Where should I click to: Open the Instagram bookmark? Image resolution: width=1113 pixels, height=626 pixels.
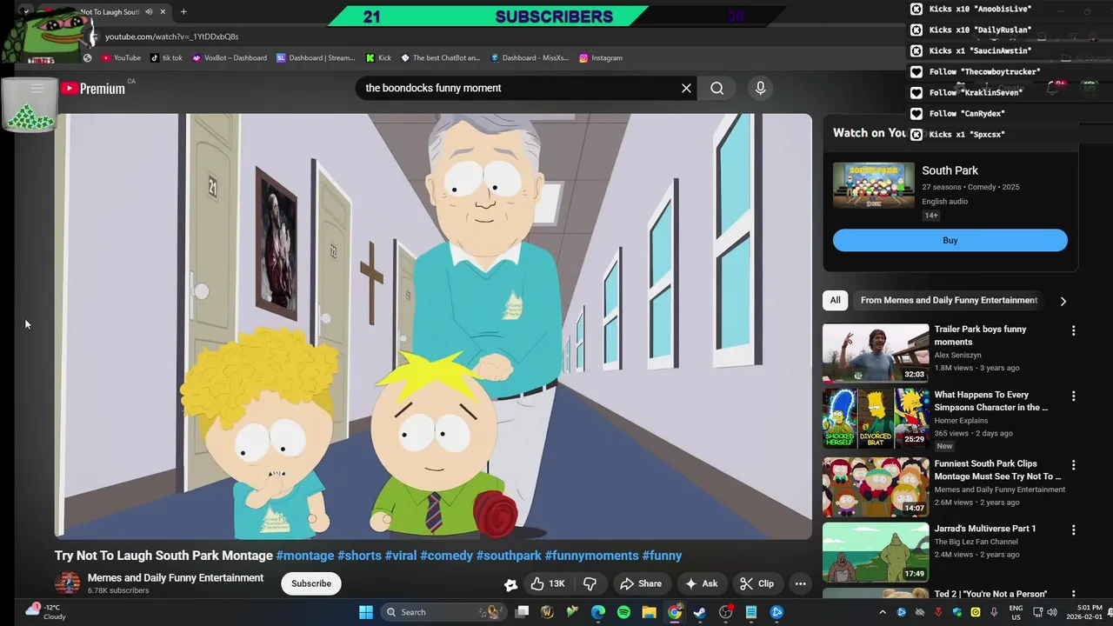click(x=601, y=57)
